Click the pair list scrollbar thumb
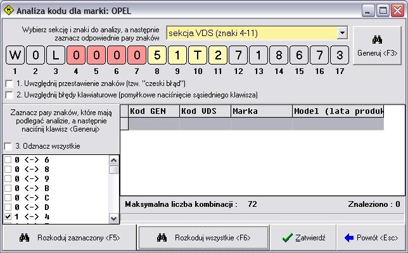Viewport: 408px width, 253px height. 113,170
